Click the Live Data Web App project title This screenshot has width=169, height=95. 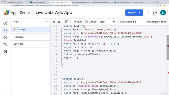coord(54,13)
